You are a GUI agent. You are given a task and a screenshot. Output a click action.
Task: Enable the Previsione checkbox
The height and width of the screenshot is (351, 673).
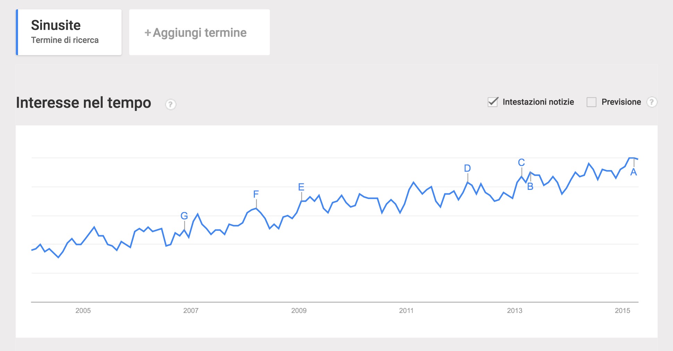592,102
